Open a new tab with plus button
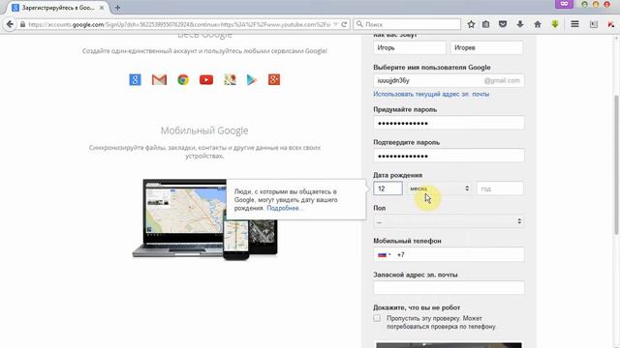Viewport: 620px width, 348px height. 117,8
